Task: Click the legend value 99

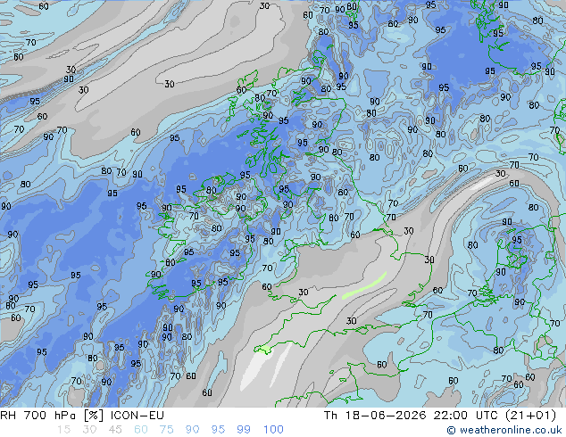Action: click(x=244, y=430)
